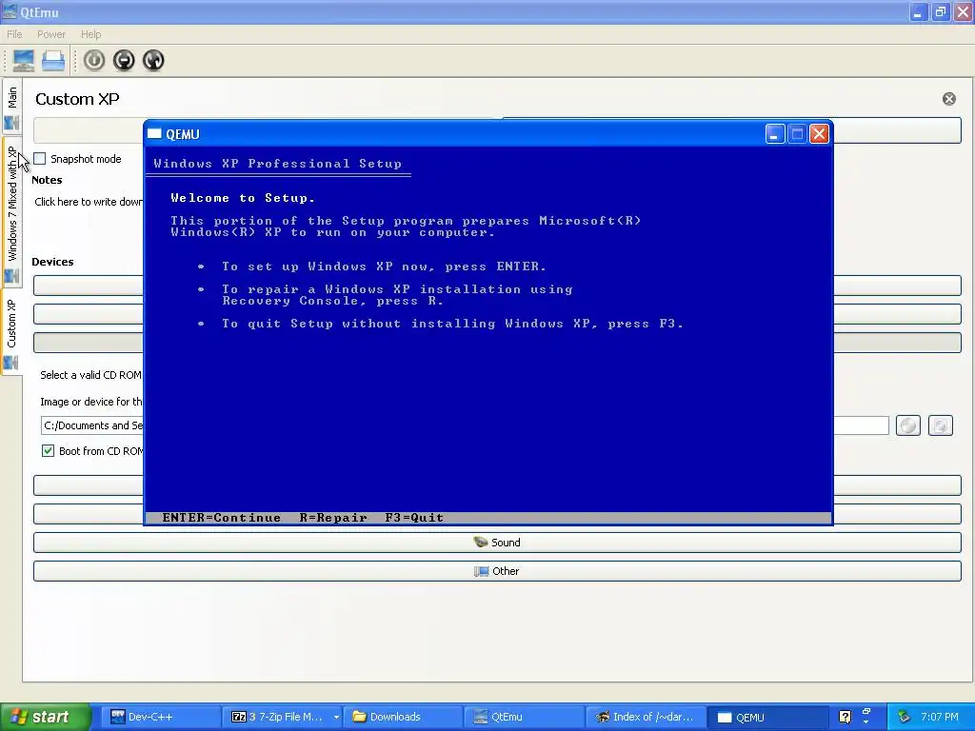
Task: Restore down the QtEmu window
Action: (940, 11)
